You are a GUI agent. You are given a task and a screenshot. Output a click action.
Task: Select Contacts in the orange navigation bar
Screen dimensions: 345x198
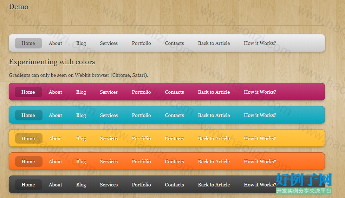[x=174, y=161]
